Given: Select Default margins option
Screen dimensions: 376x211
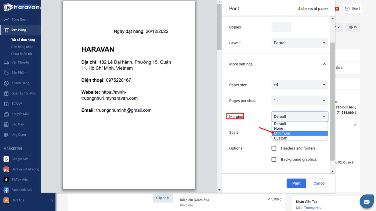Looking at the screenshot, I should click(x=300, y=124).
